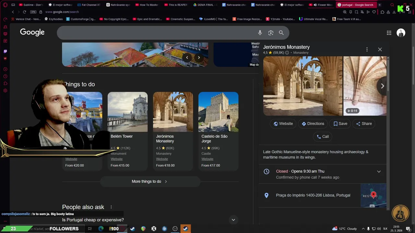This screenshot has height=233, width=415.
Task: Open Jerónimos Monastery card Website link
Action: pyautogui.click(x=162, y=159)
